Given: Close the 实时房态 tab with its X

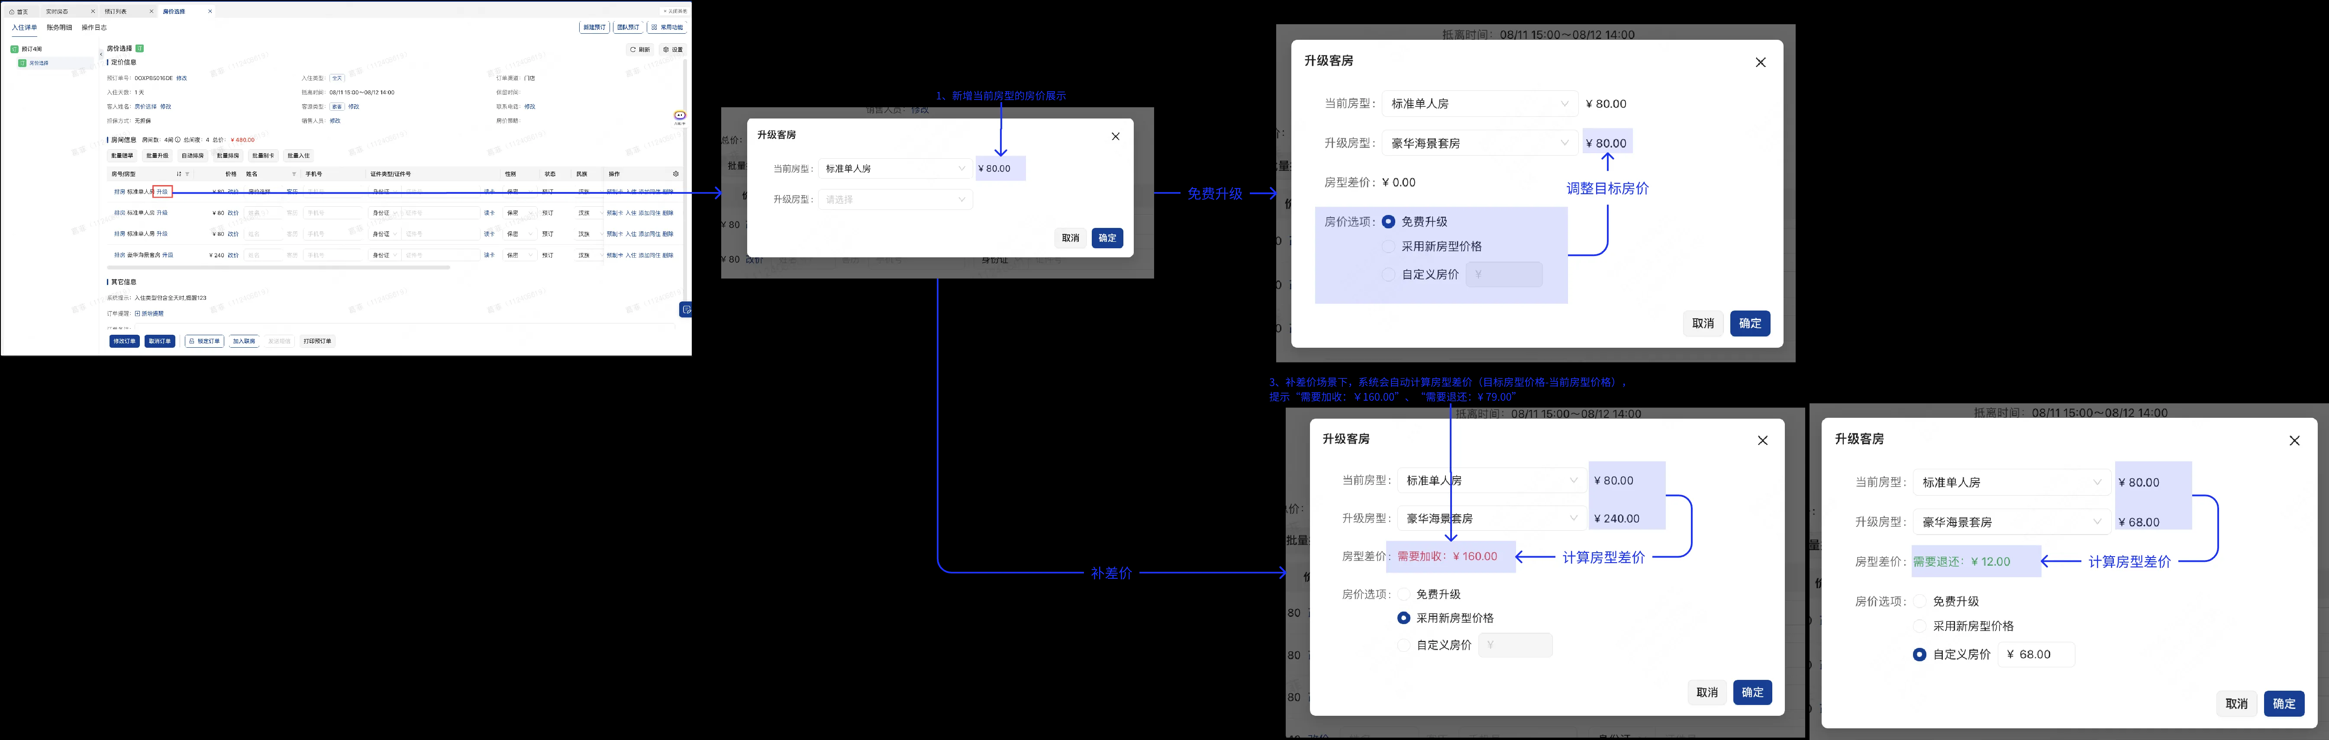Looking at the screenshot, I should pyautogui.click(x=93, y=12).
